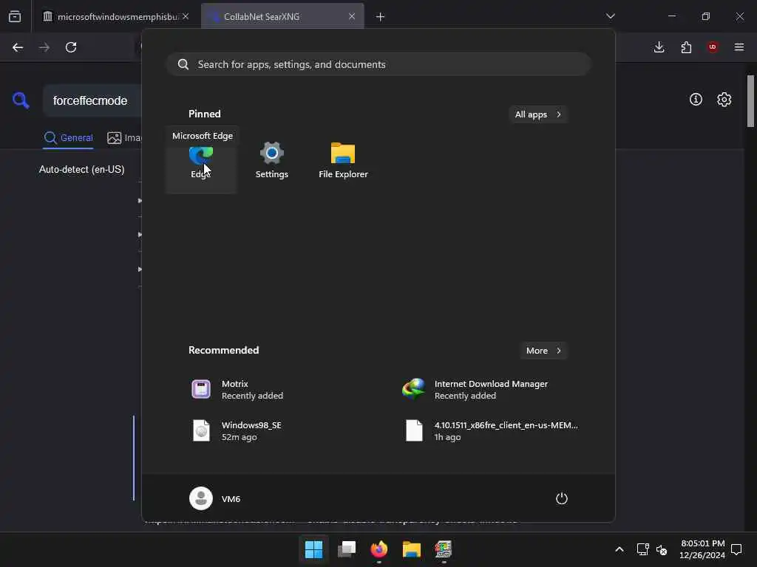Expand the list all tabs dropdown
Viewport: 757px width, 567px height.
610,16
